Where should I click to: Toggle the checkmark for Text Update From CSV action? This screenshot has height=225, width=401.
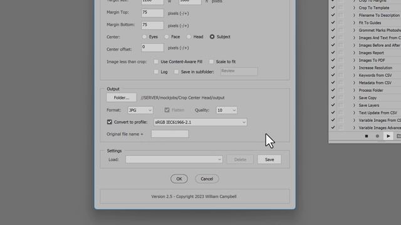pyautogui.click(x=333, y=112)
